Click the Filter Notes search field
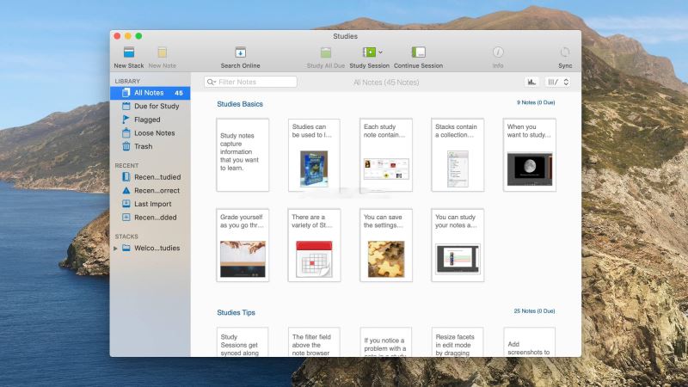Viewport: 688px width, 387px height. (250, 82)
